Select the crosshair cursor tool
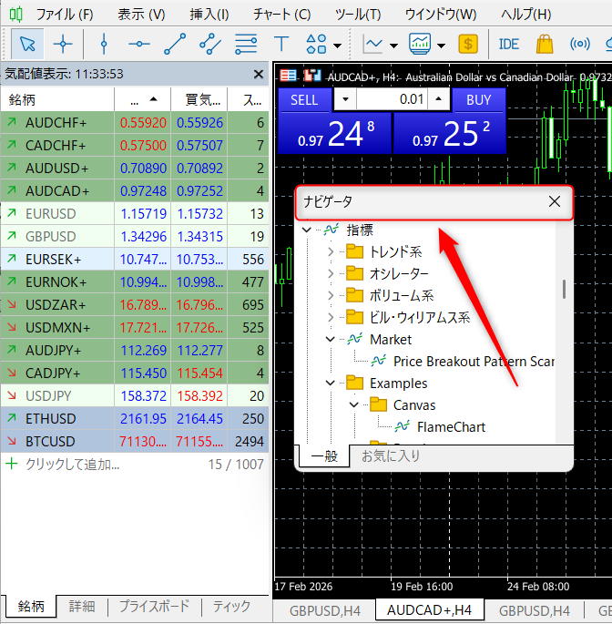 63,43
